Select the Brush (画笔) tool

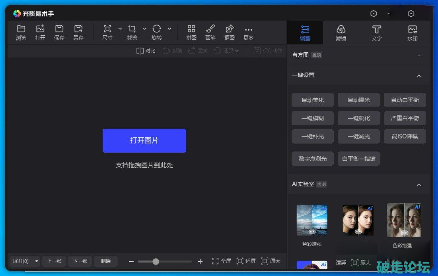[210, 29]
